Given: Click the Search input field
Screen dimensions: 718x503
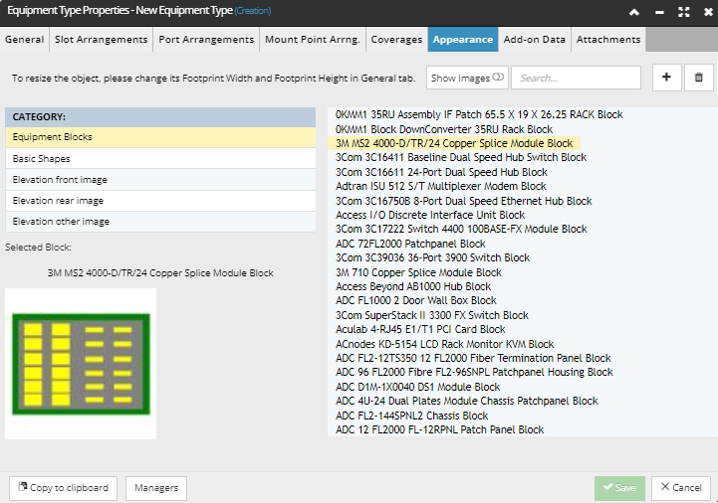Looking at the screenshot, I should (576, 78).
